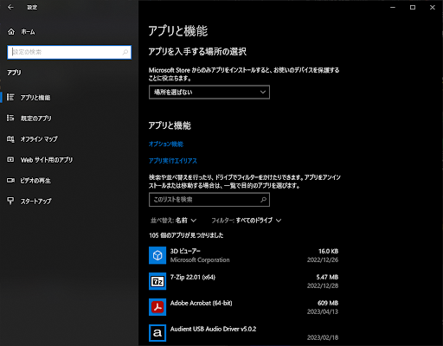443x346 pixels.
Task: Click the 16.0 KB size value
Action: point(328,251)
